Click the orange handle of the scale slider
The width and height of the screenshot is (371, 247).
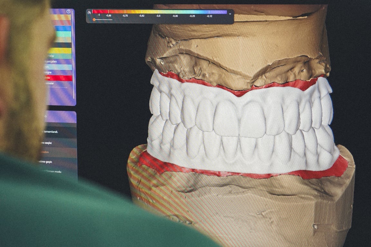pos(94,20)
